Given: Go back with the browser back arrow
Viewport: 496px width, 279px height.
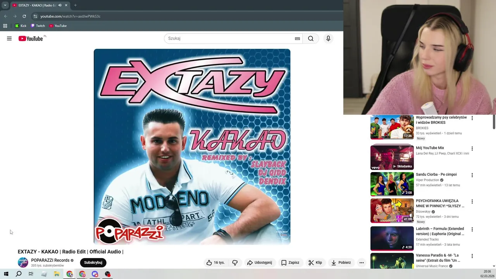Looking at the screenshot, I should 5,16.
